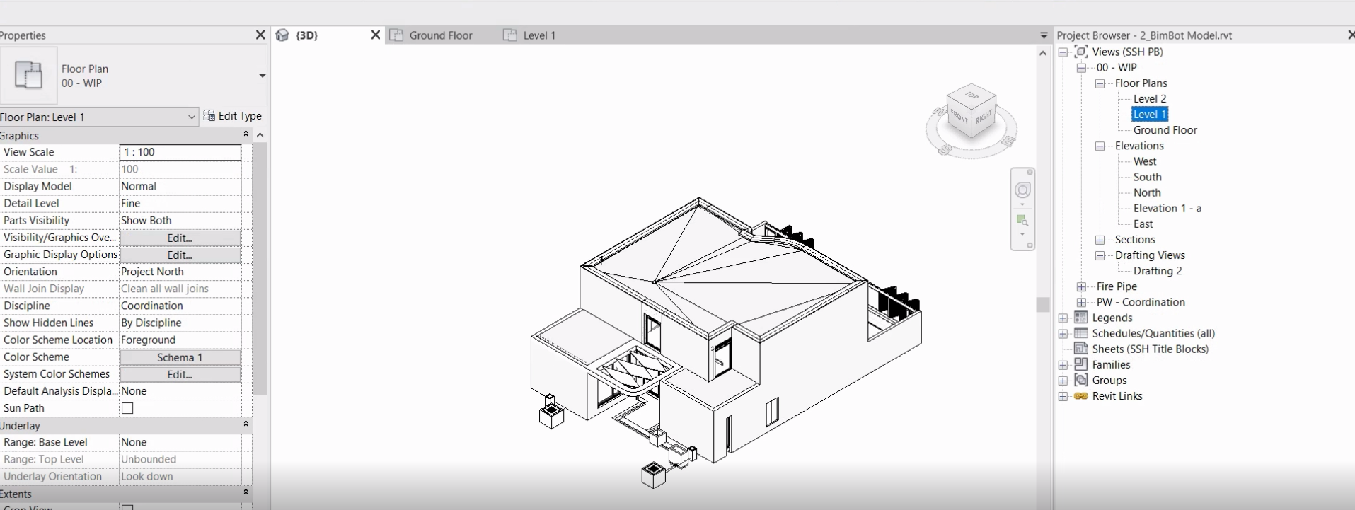
Task: Collapse the Extents section in Properties
Action: coord(246,492)
